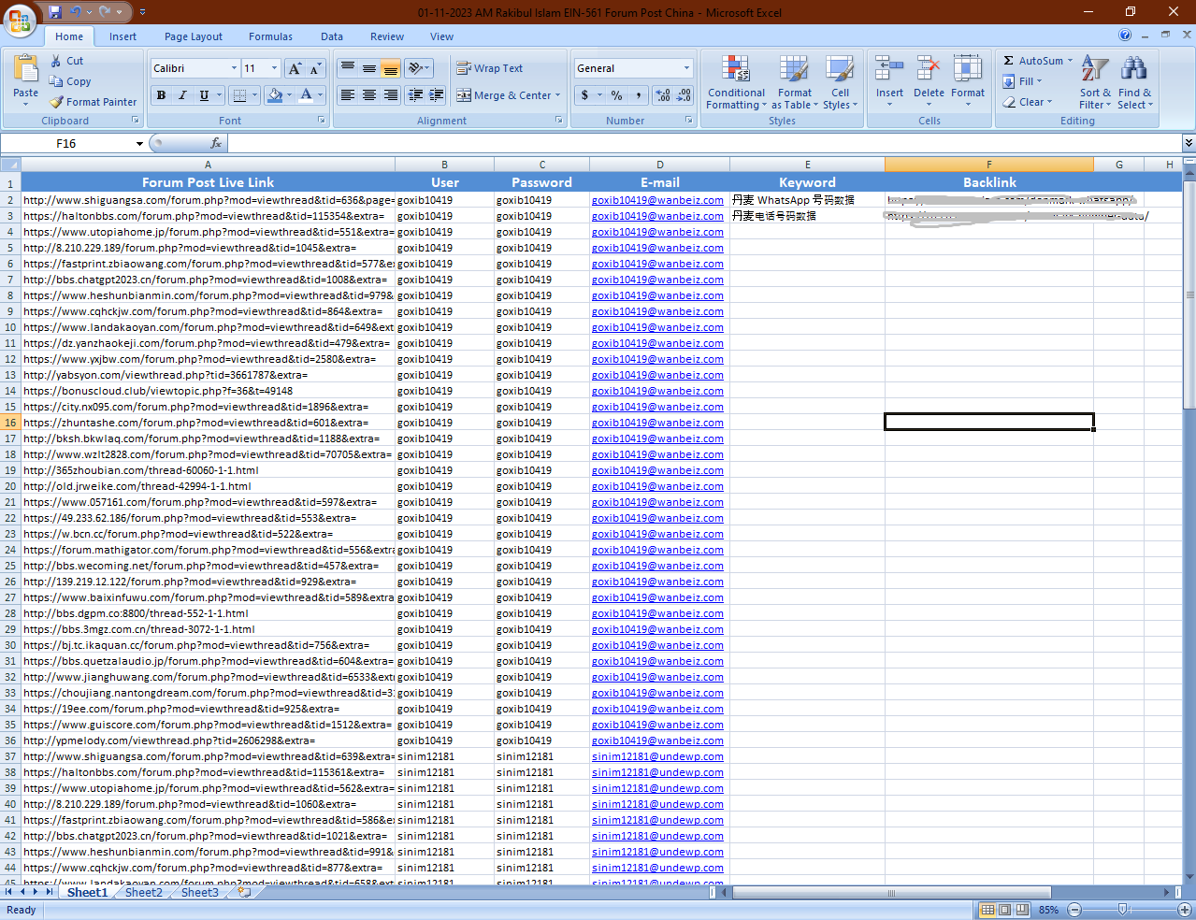This screenshot has width=1196, height=920.
Task: Click the Name Box showing F16
Action: point(66,144)
